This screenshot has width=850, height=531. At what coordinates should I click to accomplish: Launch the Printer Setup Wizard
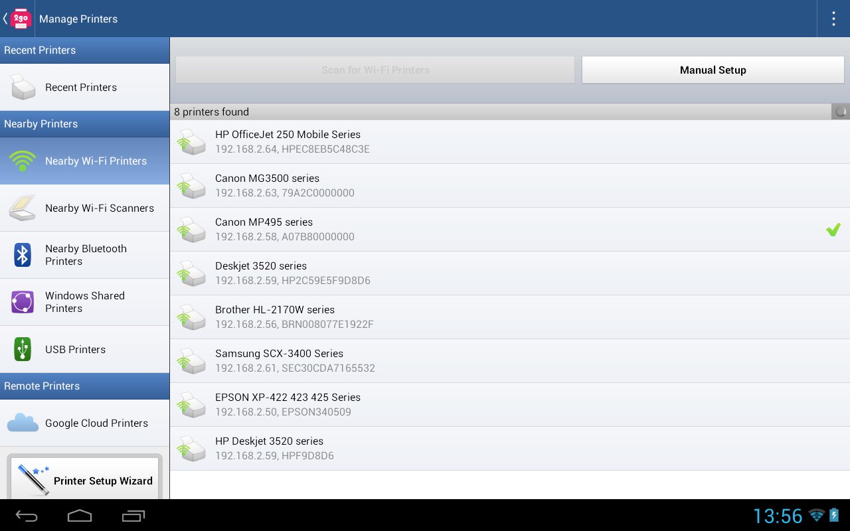pyautogui.click(x=84, y=478)
